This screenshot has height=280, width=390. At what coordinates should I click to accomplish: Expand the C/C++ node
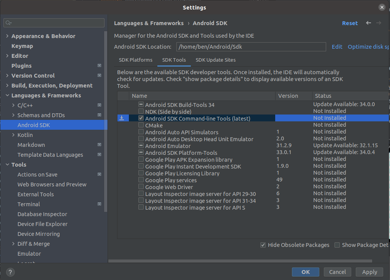[13, 105]
